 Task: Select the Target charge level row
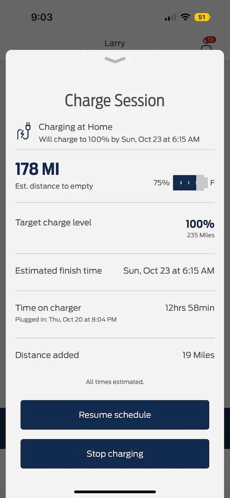[x=115, y=228]
